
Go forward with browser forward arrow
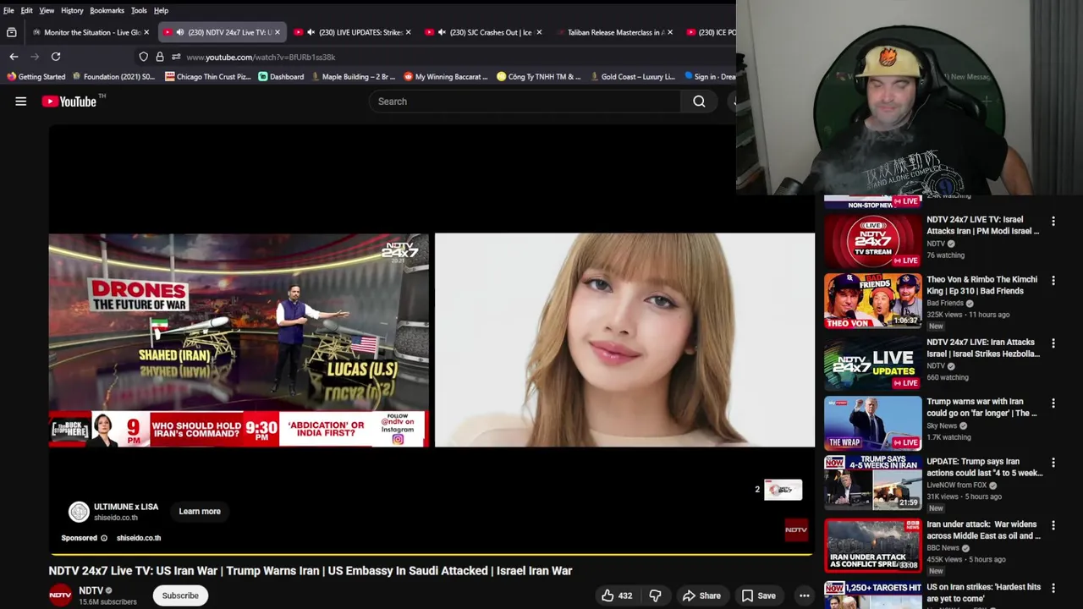(x=35, y=57)
